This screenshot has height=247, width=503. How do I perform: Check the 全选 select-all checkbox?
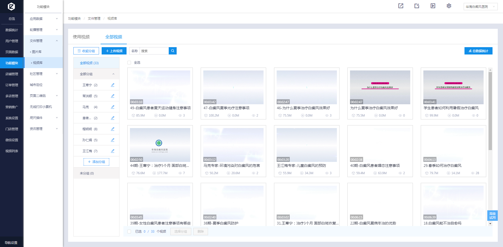129,63
